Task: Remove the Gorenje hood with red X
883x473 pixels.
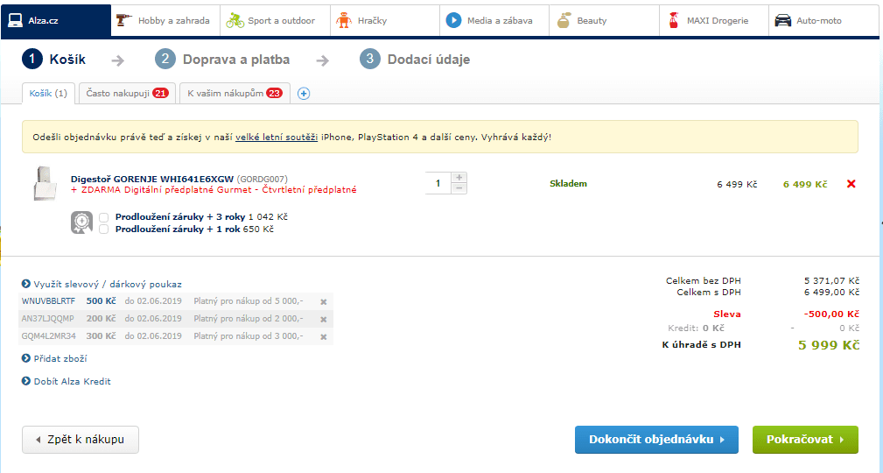Action: click(x=851, y=184)
